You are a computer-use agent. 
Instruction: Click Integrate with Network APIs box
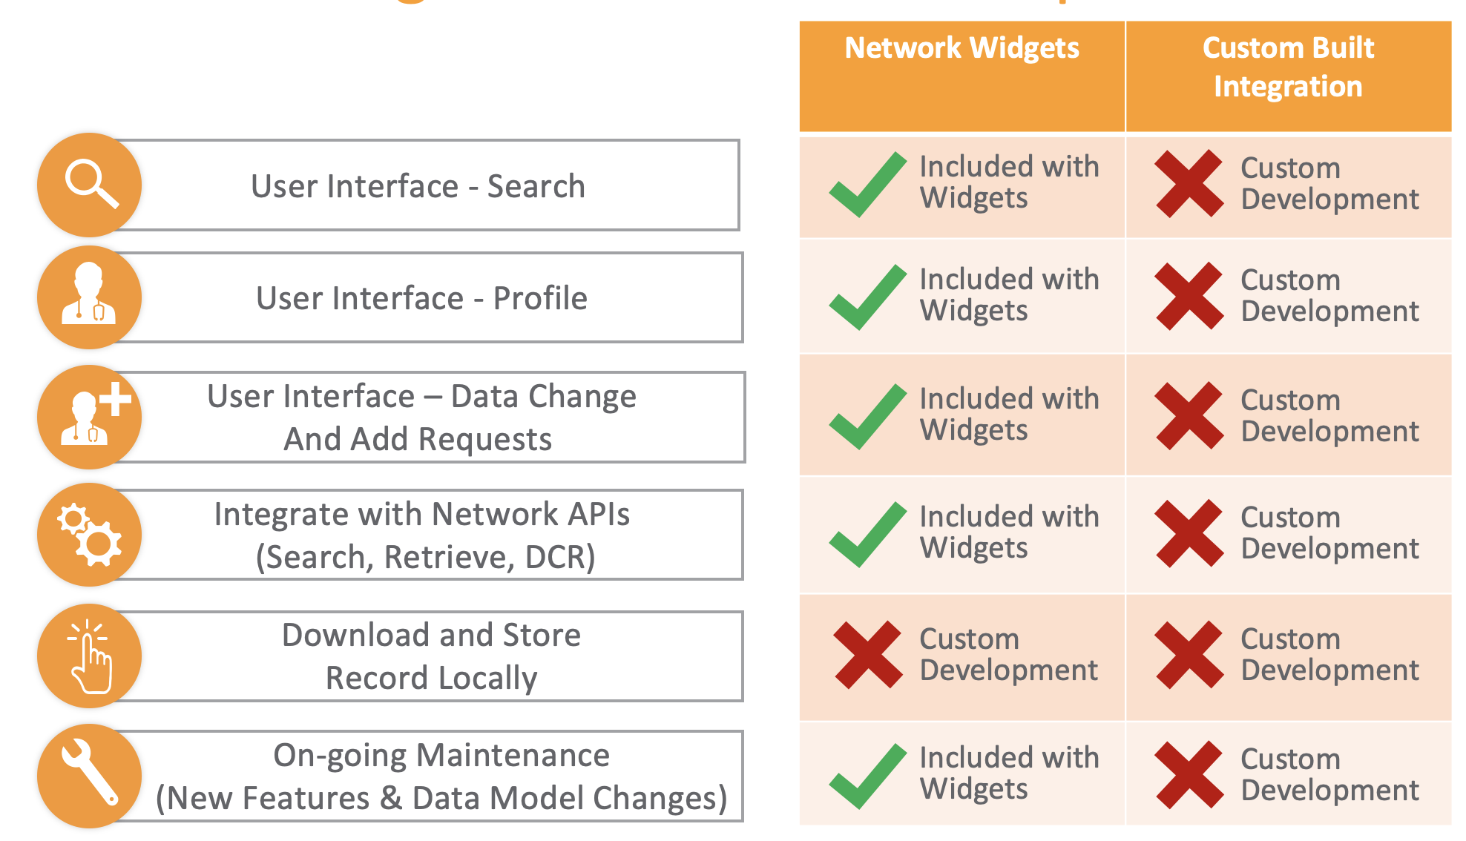point(421,535)
